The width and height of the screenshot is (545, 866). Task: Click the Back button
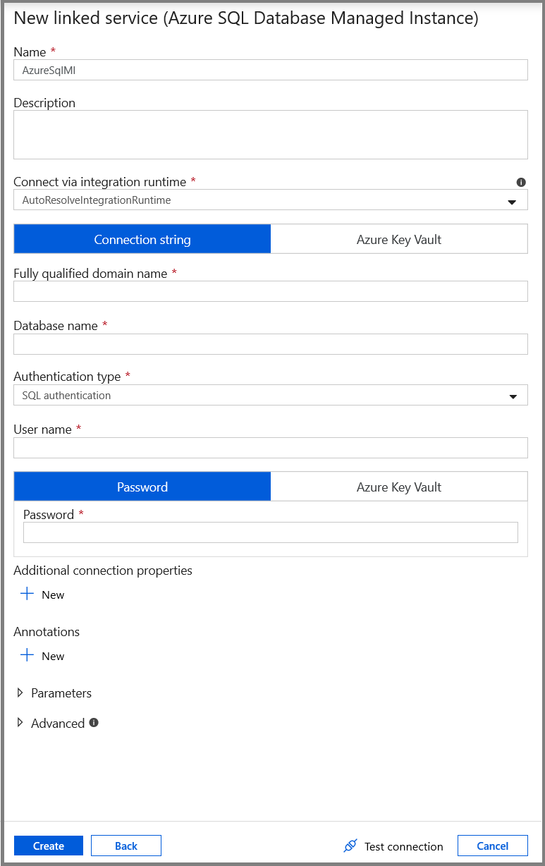[x=125, y=846]
